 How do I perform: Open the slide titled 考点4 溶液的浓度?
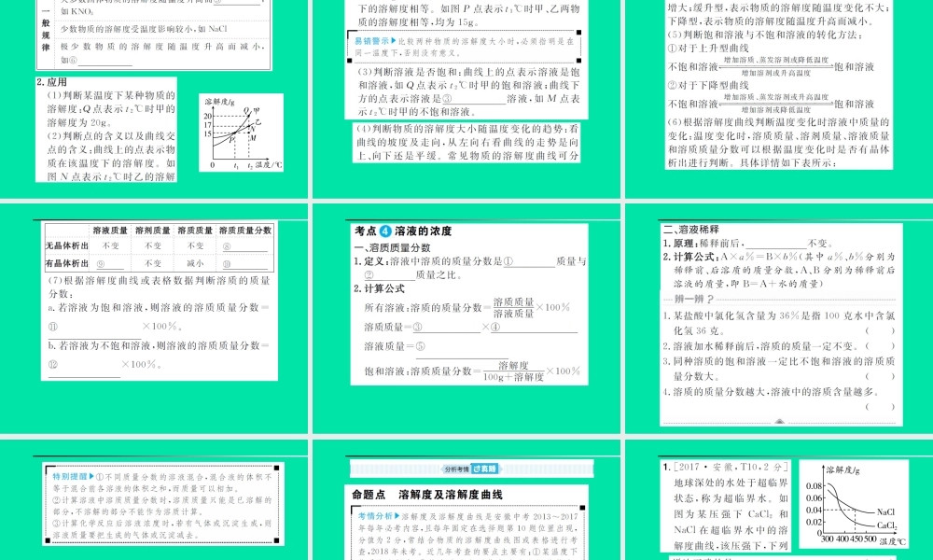(466, 318)
